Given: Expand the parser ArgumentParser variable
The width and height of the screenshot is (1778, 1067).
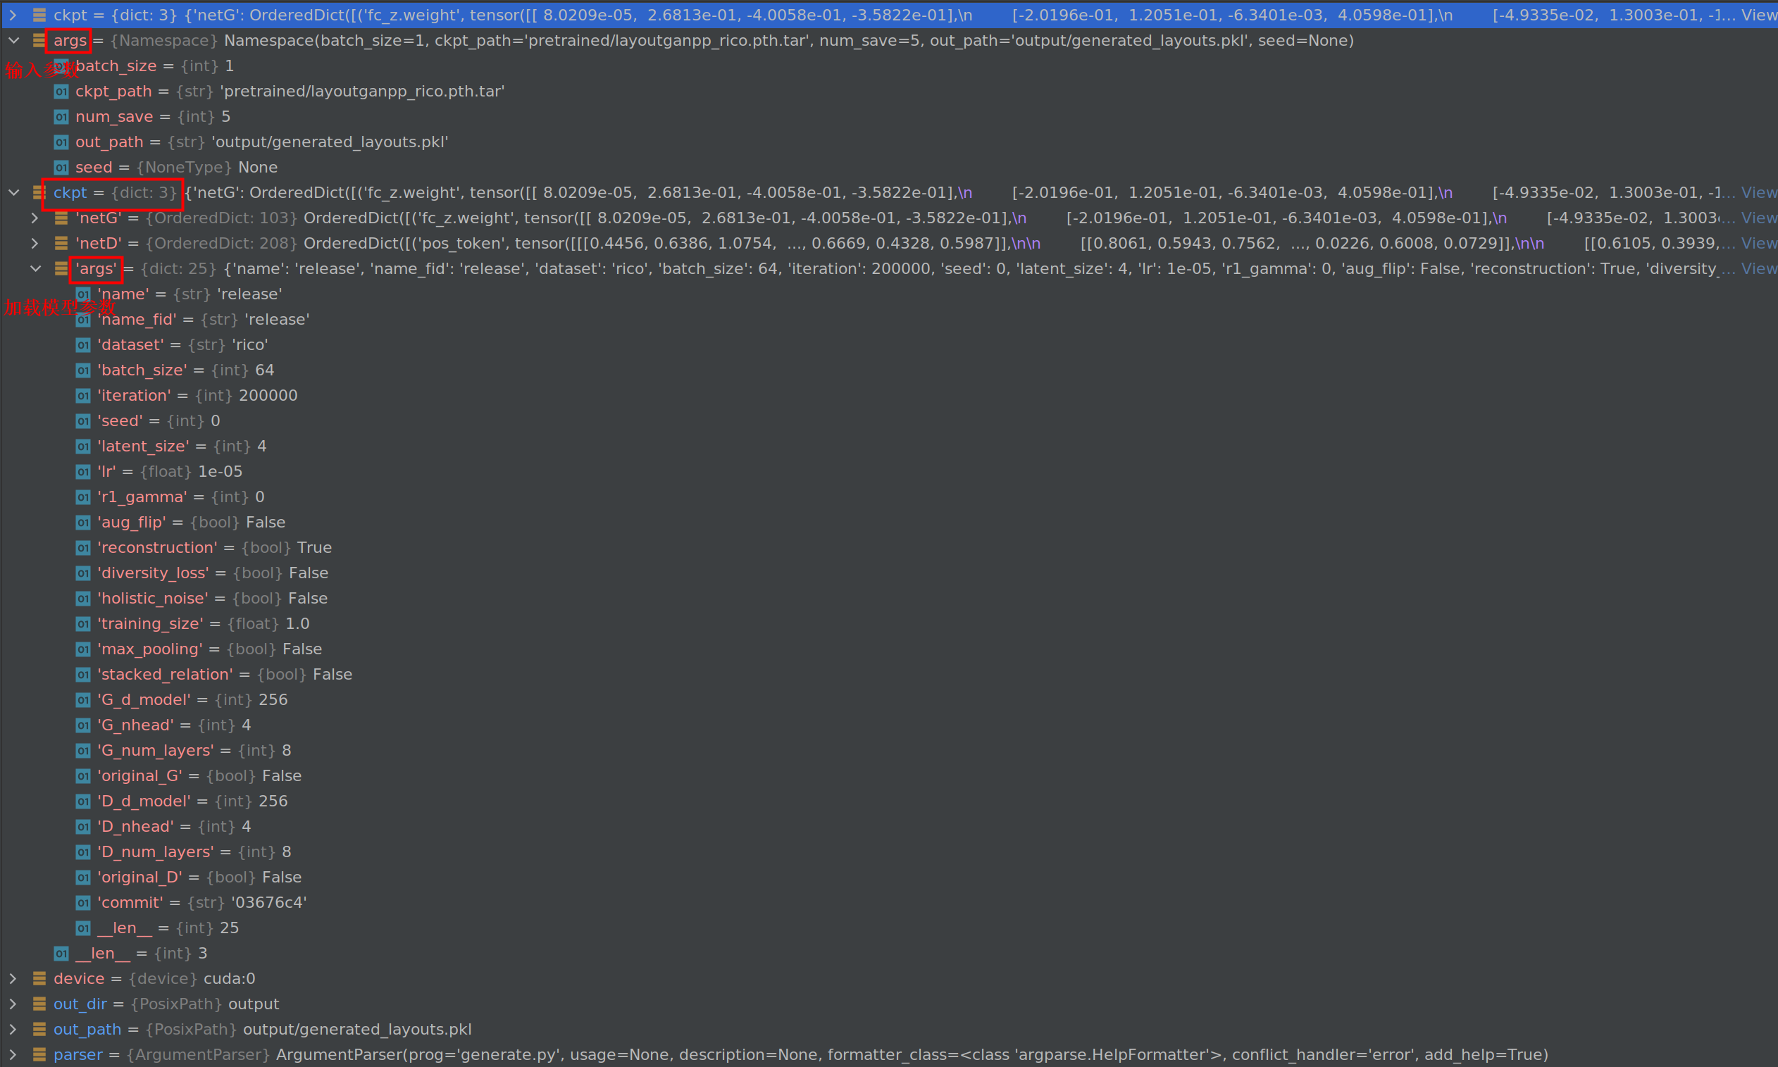Looking at the screenshot, I should [x=13, y=1055].
